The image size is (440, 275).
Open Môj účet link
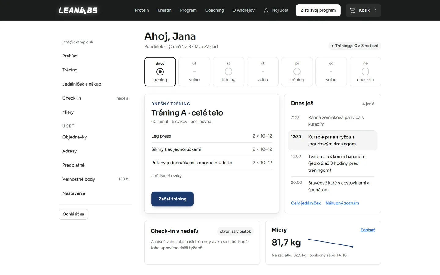276,10
